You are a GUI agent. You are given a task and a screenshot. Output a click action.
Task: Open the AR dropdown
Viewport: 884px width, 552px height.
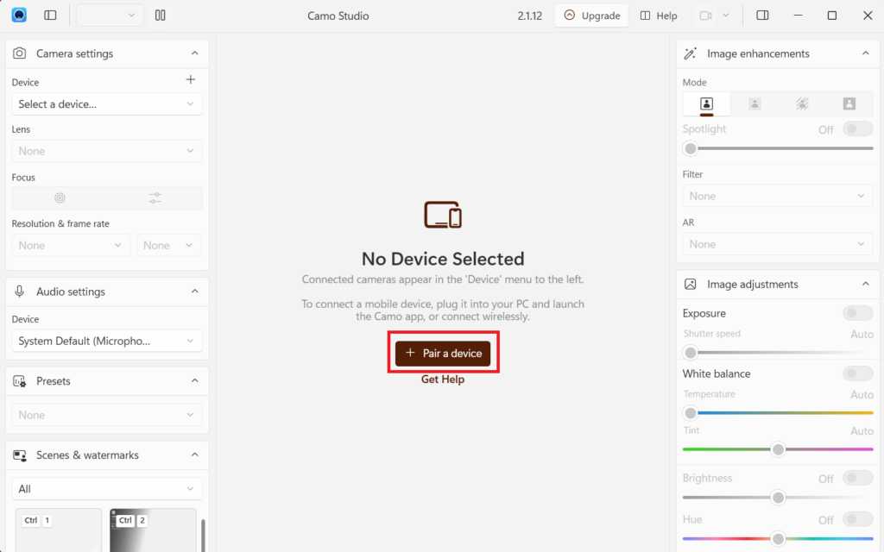778,244
